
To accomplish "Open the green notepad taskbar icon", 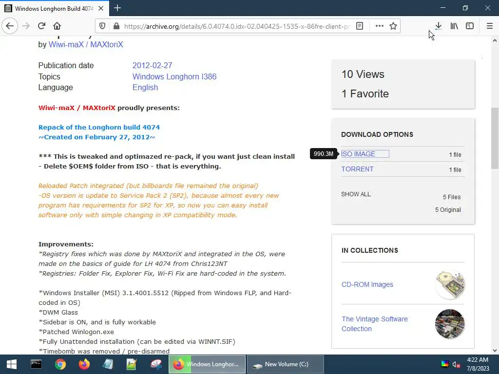I will [132, 364].
